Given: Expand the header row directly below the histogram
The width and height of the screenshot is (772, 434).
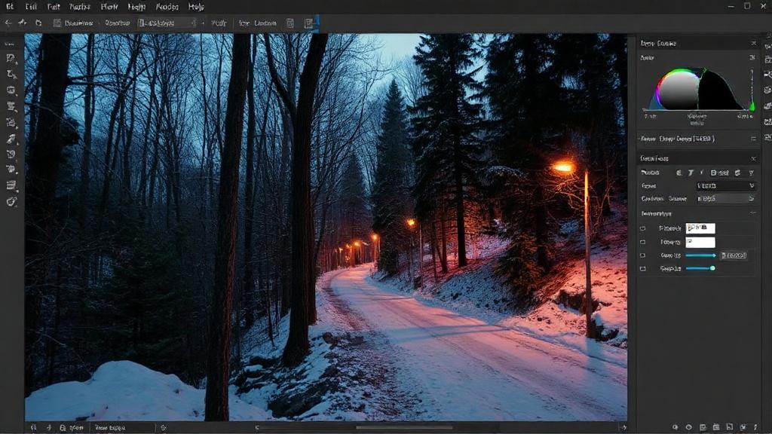Looking at the screenshot, I should point(697,139).
